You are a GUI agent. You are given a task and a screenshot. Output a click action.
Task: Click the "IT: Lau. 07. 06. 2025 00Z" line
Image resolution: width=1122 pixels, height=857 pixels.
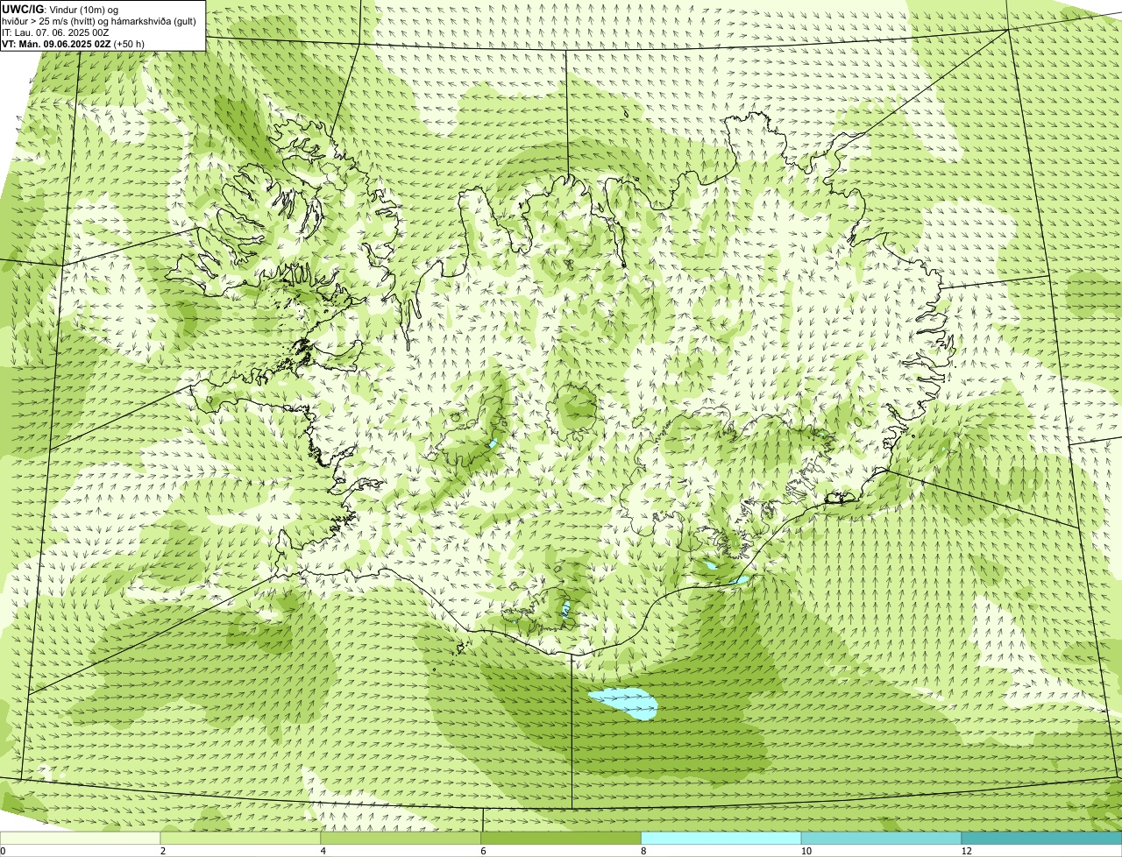[x=56, y=32]
